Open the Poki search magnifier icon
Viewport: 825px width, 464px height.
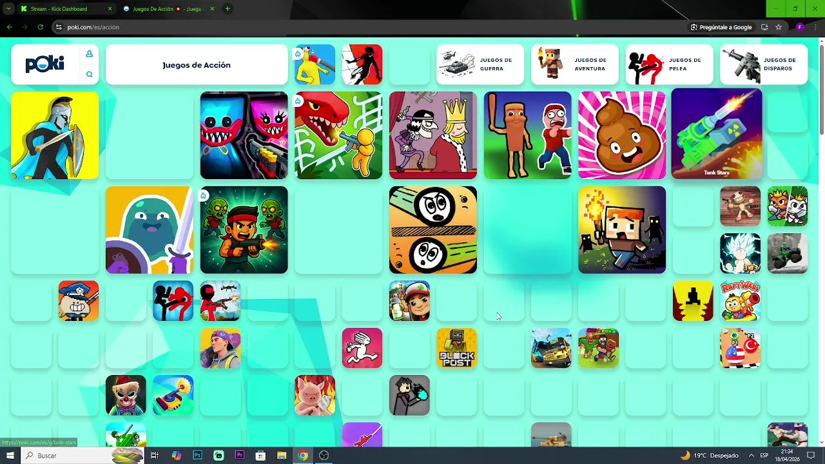pyautogui.click(x=90, y=75)
